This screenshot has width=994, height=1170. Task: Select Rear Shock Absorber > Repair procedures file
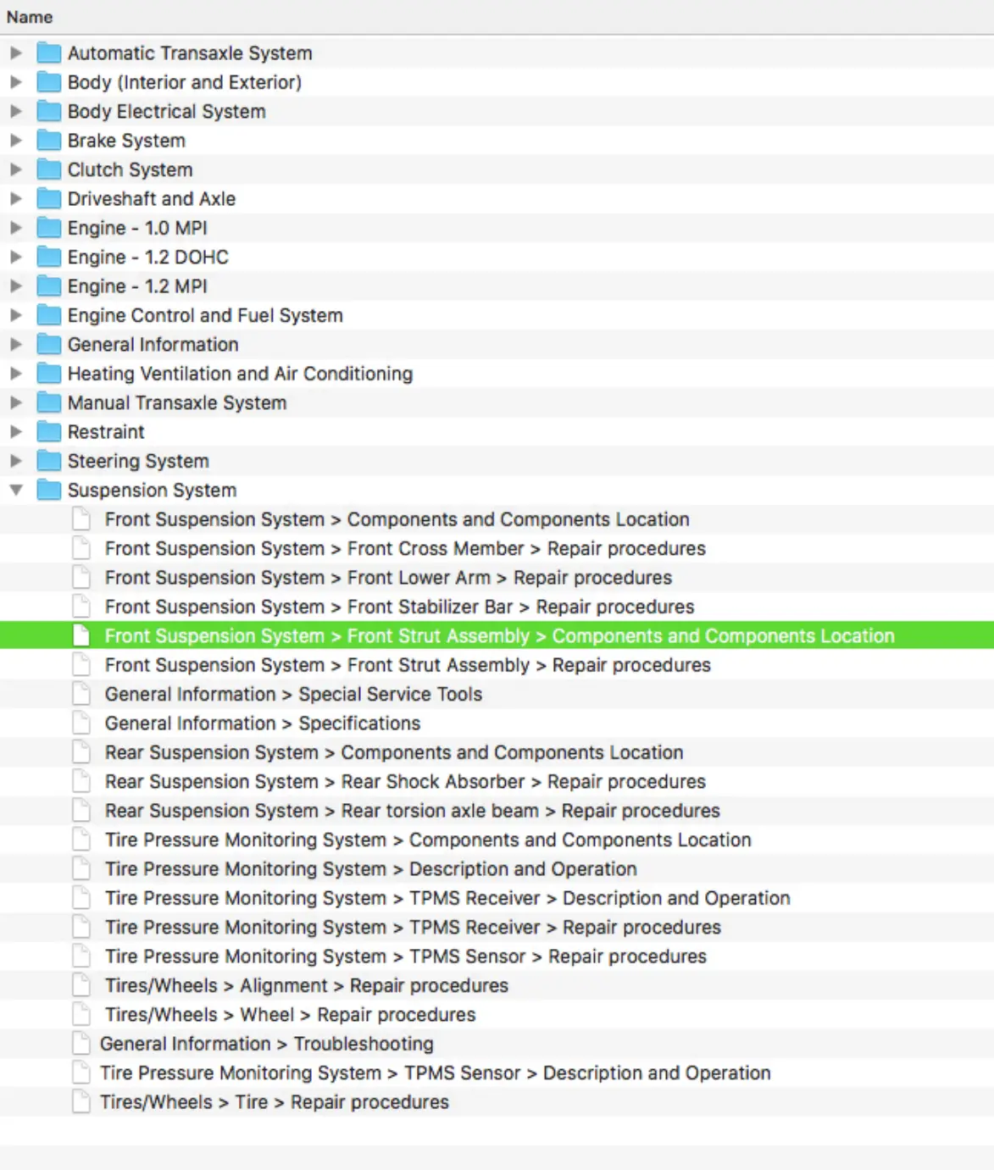pos(497,781)
